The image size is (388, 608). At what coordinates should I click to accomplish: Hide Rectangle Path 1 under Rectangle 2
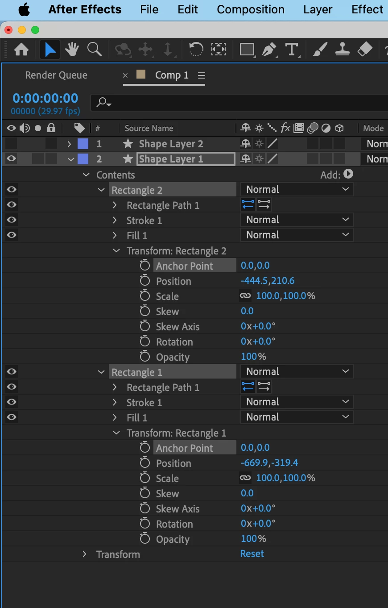pyautogui.click(x=12, y=204)
